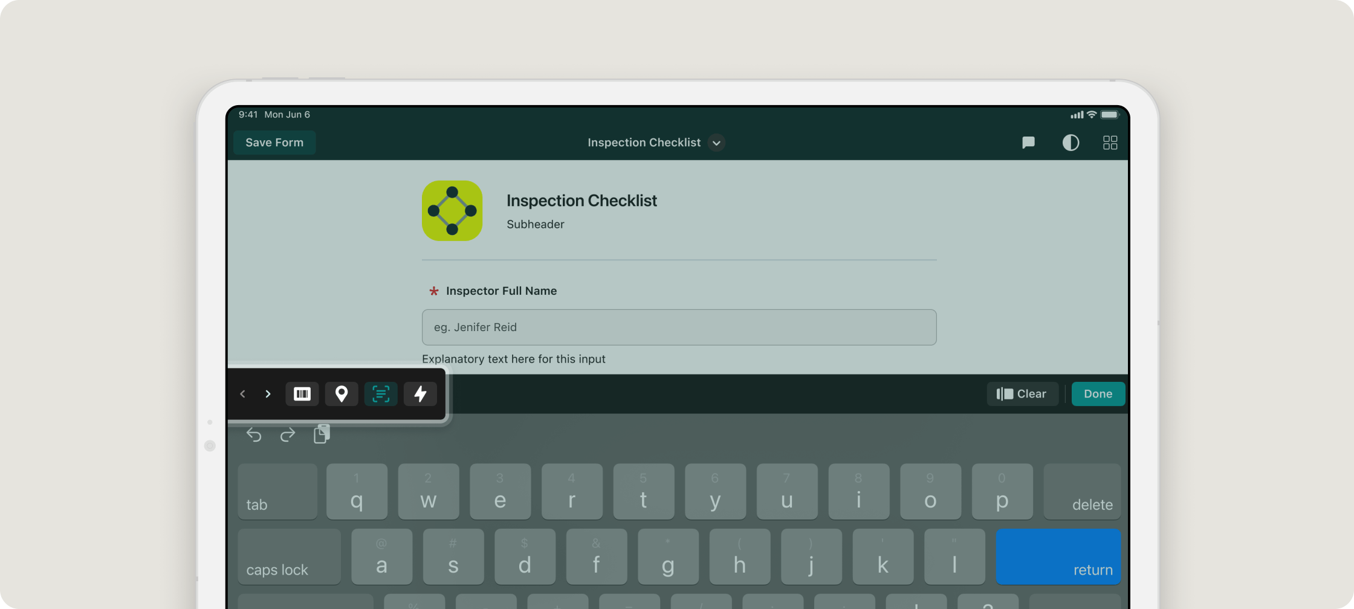The height and width of the screenshot is (609, 1354).
Task: Focus the Inspector Full Name input field
Action: (679, 327)
